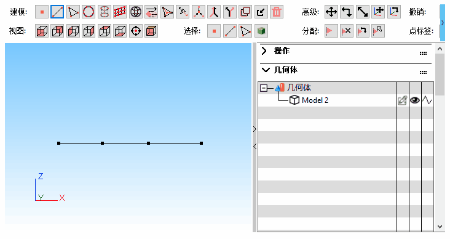Expand the toolbar overflow chevron at top right
This screenshot has width=450, height=239.
442,22
